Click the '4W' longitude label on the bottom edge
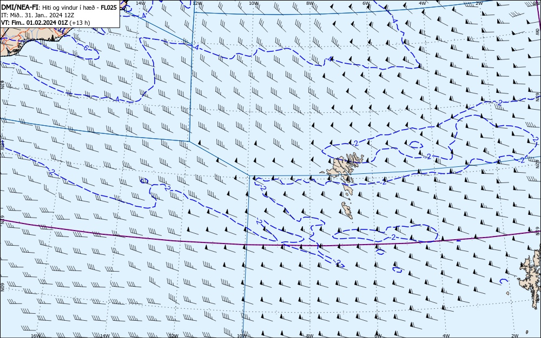541x338 pixels. (446, 335)
